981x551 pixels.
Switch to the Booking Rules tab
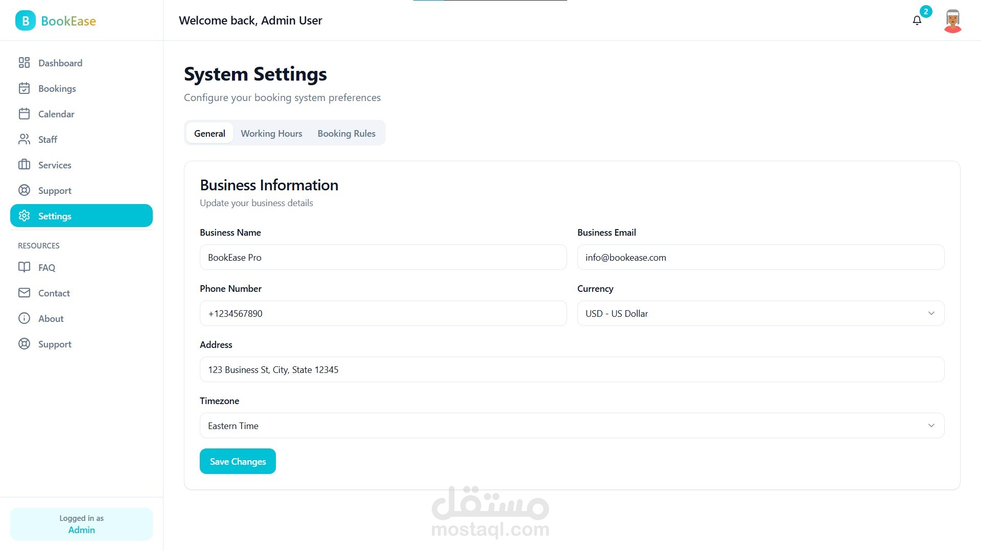pyautogui.click(x=346, y=133)
